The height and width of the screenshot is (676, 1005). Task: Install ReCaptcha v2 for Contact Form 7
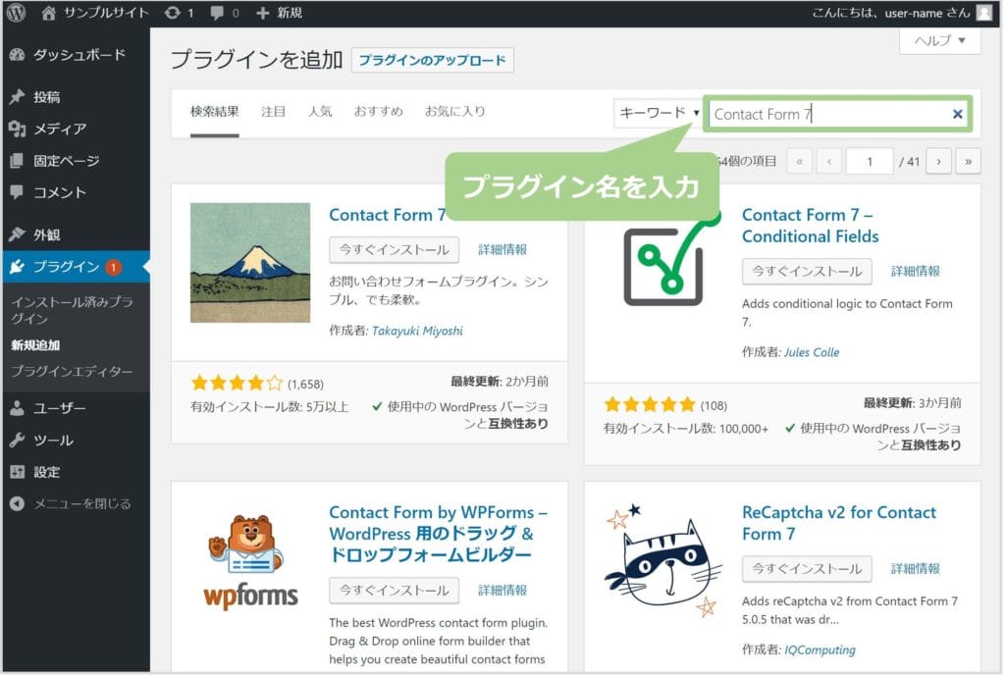(x=807, y=569)
